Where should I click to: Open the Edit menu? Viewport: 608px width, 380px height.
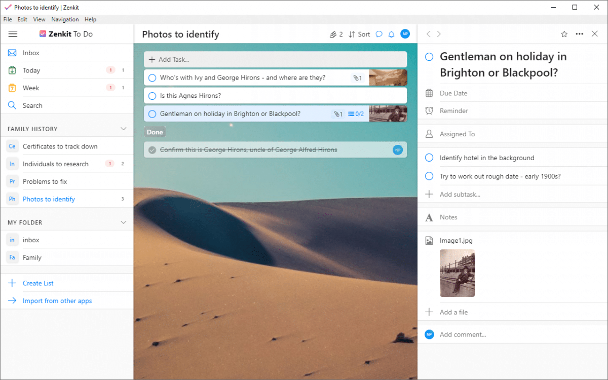click(x=22, y=19)
